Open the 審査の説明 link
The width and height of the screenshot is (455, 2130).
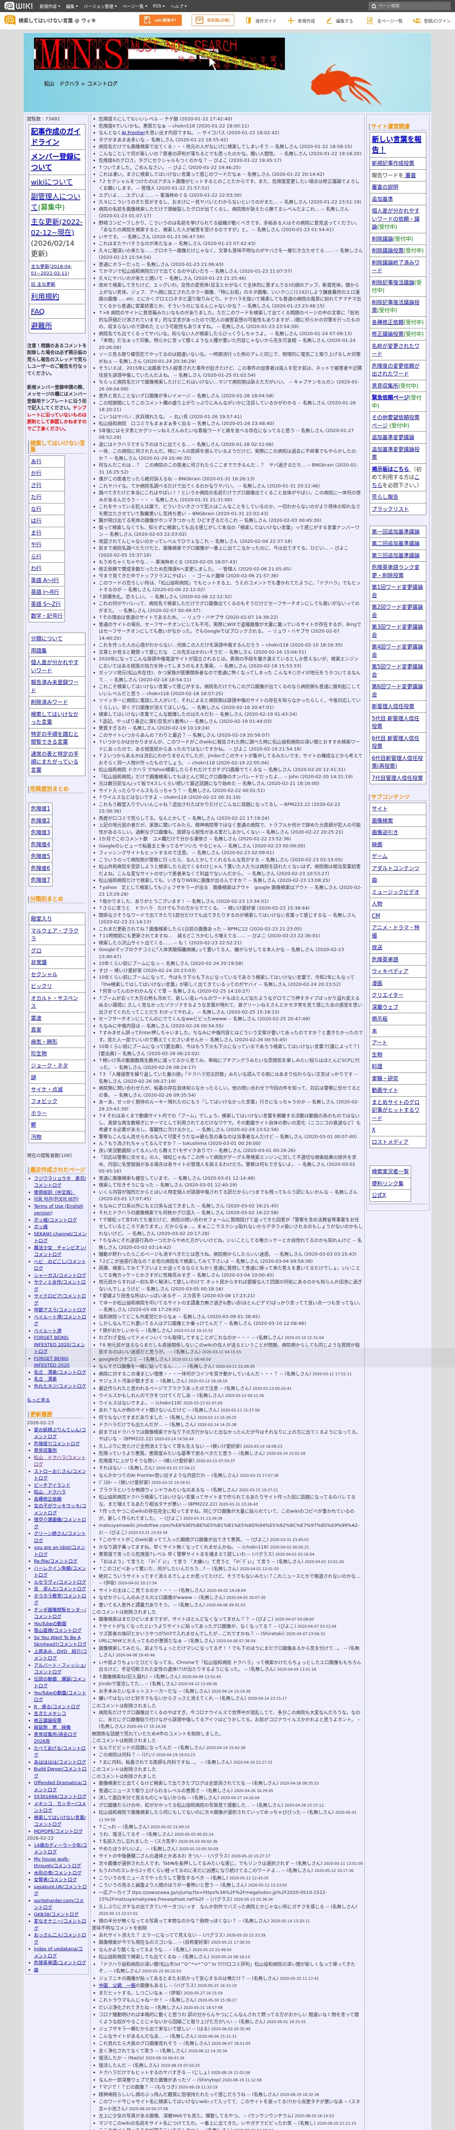click(385, 187)
